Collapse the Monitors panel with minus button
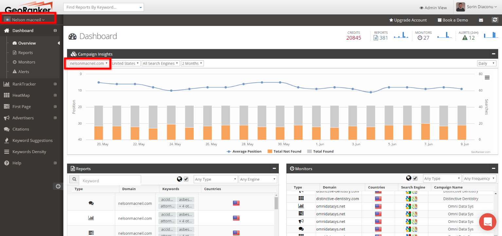Image resolution: width=502 pixels, height=236 pixels. 493,168
